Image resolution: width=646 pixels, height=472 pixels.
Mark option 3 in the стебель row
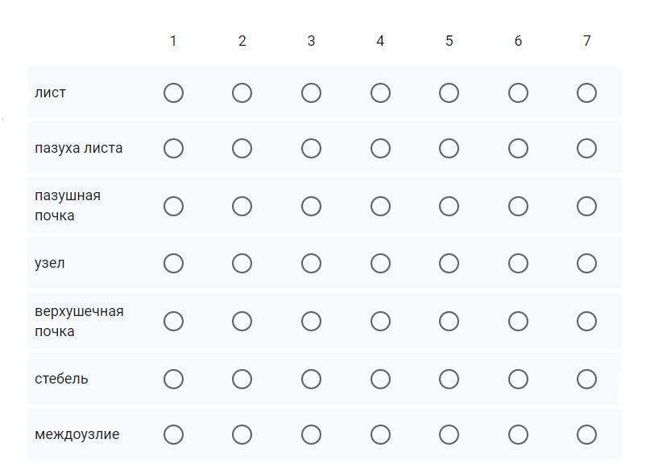pos(311,380)
